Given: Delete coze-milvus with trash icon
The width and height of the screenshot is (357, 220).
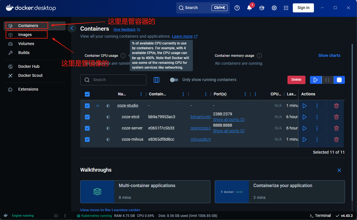Looking at the screenshot, I should [336, 140].
